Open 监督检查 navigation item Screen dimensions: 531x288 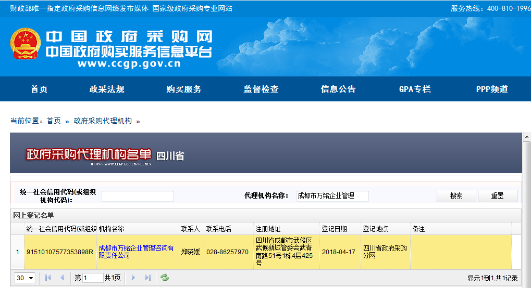pyautogui.click(x=261, y=89)
